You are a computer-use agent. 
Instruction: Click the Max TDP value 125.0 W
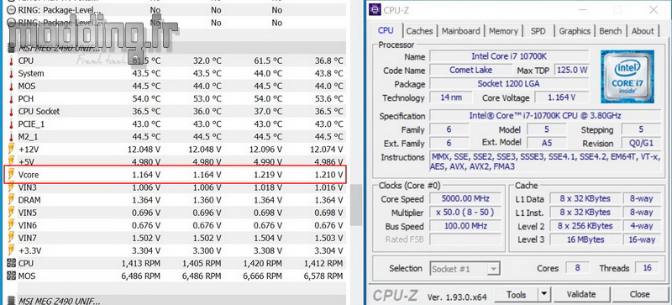pyautogui.click(x=572, y=70)
